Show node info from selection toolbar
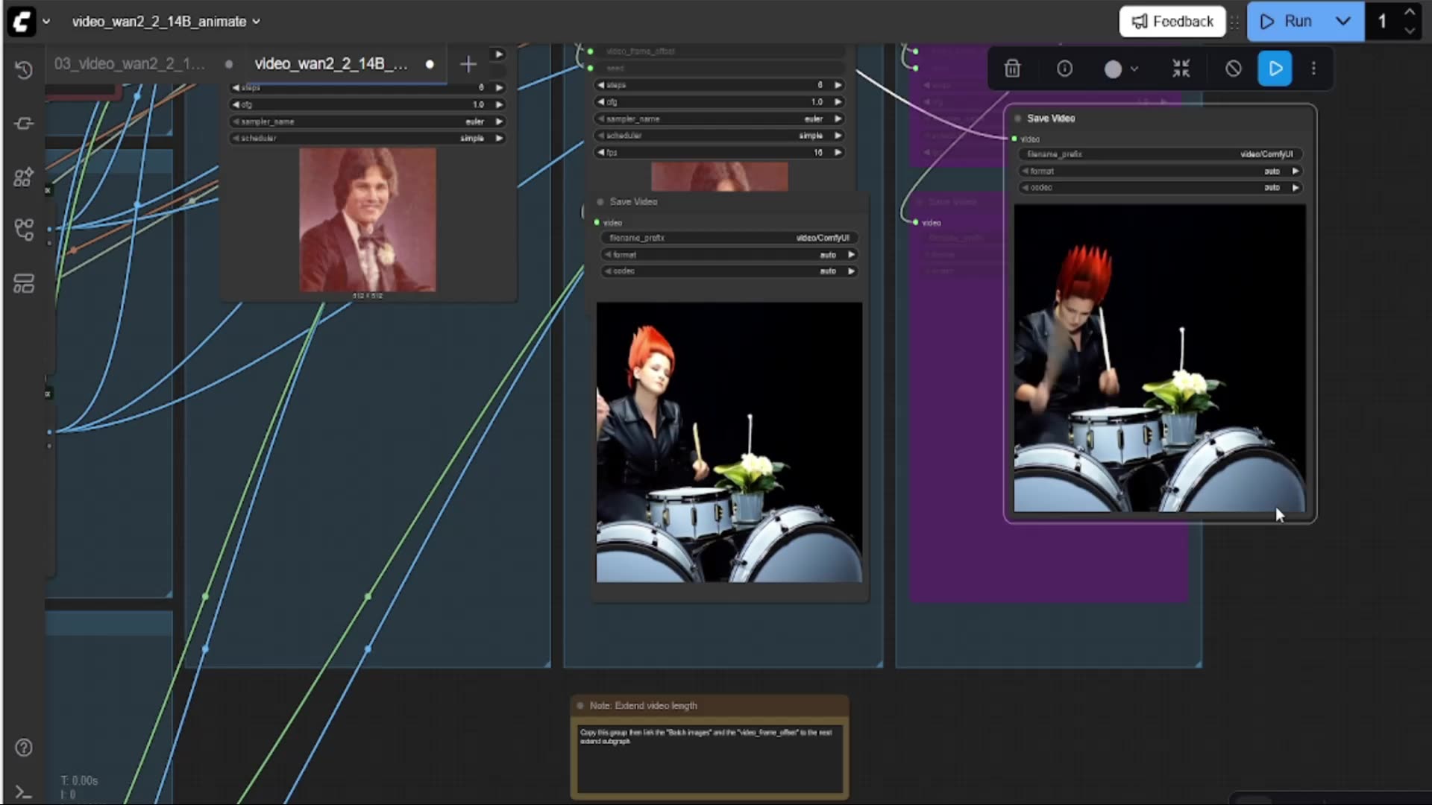 (1064, 69)
